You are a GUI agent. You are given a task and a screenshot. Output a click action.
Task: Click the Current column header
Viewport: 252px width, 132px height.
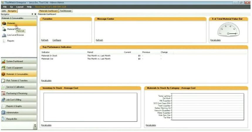[x=127, y=52]
